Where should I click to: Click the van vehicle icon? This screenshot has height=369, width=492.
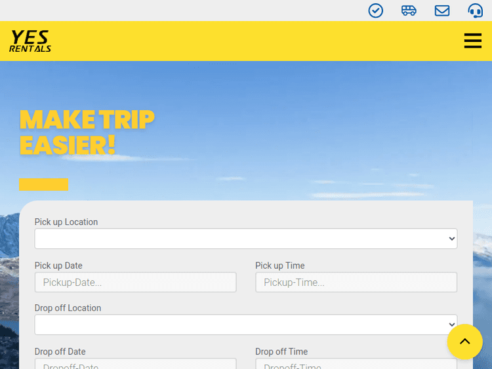click(x=409, y=10)
